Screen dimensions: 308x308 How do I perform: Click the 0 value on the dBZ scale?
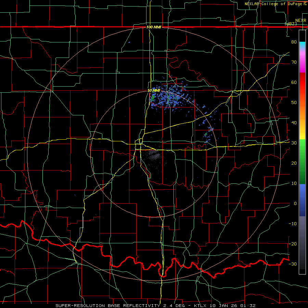pyautogui.click(x=295, y=204)
